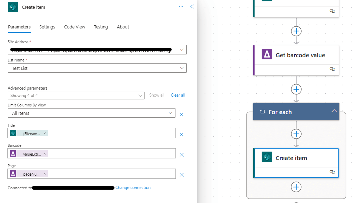
Task: Click the Clear all link
Action: [178, 95]
